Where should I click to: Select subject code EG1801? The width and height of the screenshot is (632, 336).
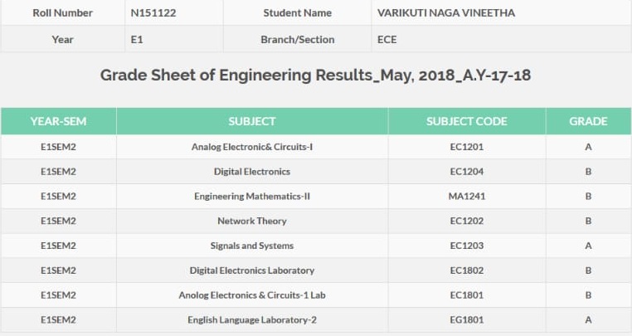[x=467, y=320]
